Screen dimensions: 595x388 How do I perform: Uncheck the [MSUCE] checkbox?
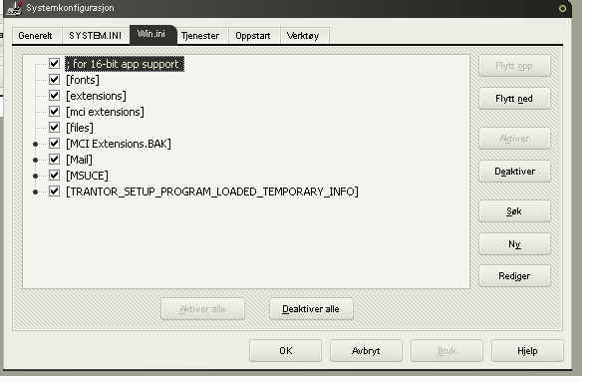point(54,175)
